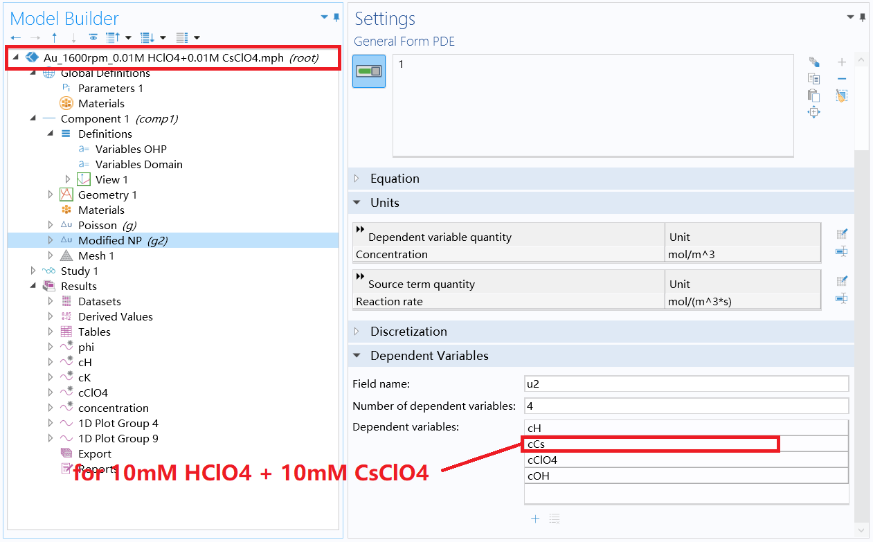
Task: Toggle the pin in the Model Builder header
Action: pos(338,15)
